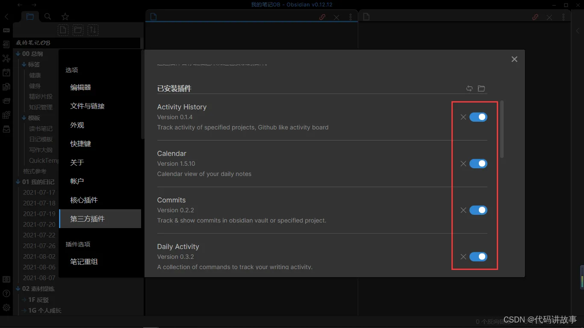Open the 帐户 settings section
This screenshot has width=584, height=328.
pos(100,181)
